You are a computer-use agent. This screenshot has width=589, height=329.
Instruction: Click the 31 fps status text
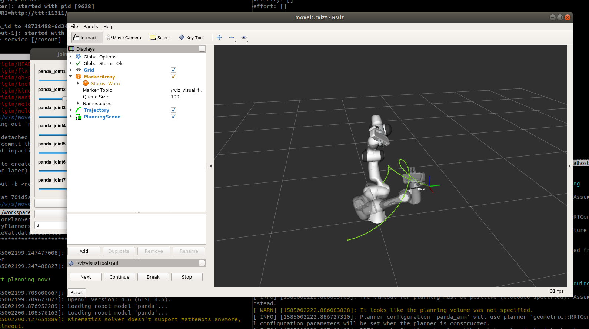tap(557, 291)
